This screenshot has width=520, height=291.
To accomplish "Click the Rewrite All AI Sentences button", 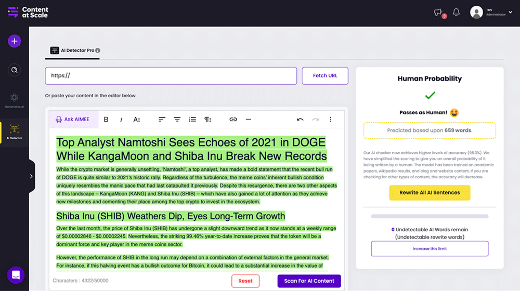I will click(x=430, y=193).
